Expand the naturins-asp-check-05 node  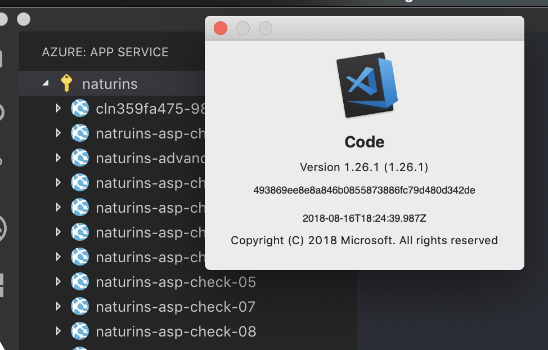pyautogui.click(x=59, y=282)
